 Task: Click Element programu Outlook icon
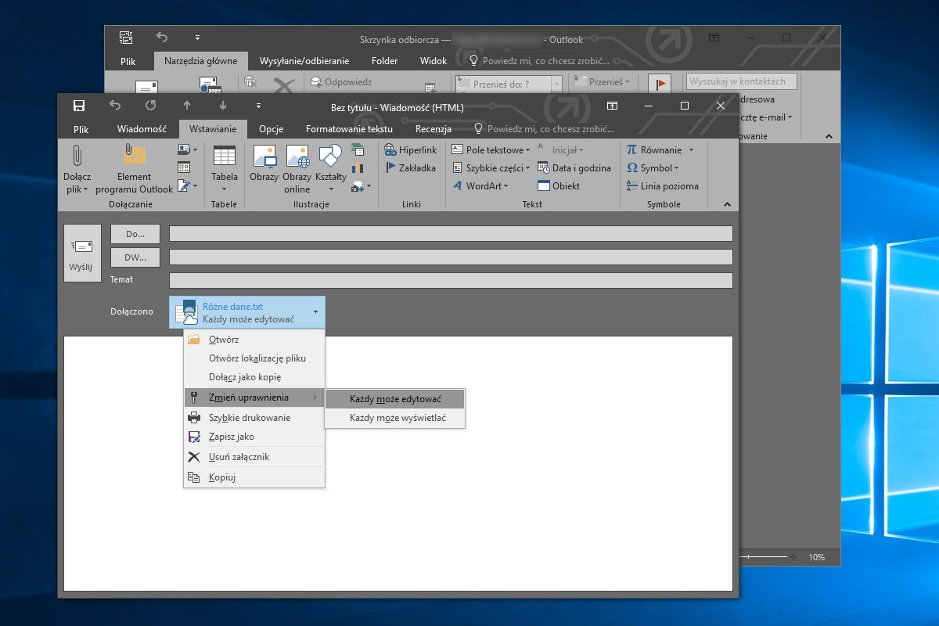(x=134, y=157)
